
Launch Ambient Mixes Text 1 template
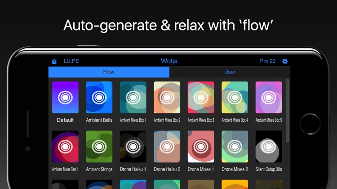pos(65,146)
